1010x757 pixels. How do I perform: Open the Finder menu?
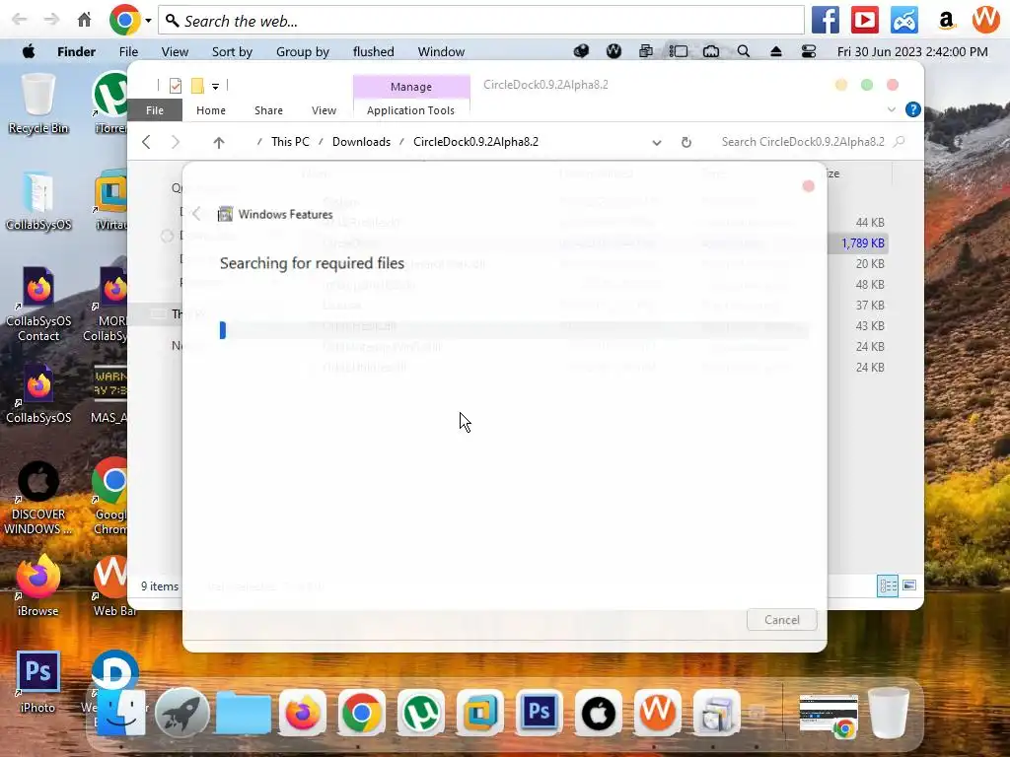coord(76,51)
